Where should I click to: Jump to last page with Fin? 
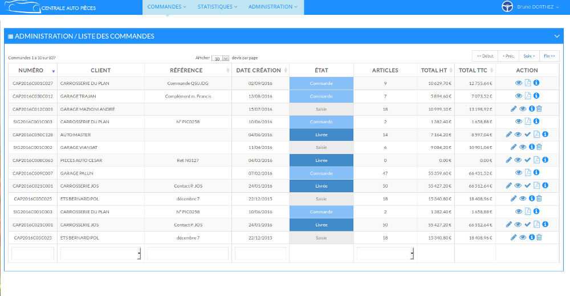point(549,56)
